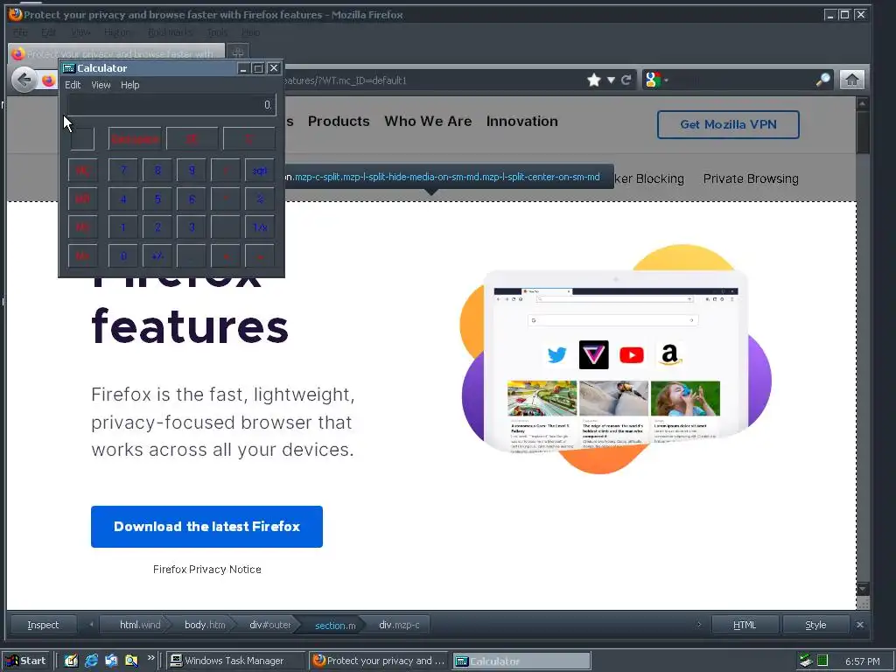Click the search magnifier icon
This screenshot has height=672, width=896.
coord(822,80)
